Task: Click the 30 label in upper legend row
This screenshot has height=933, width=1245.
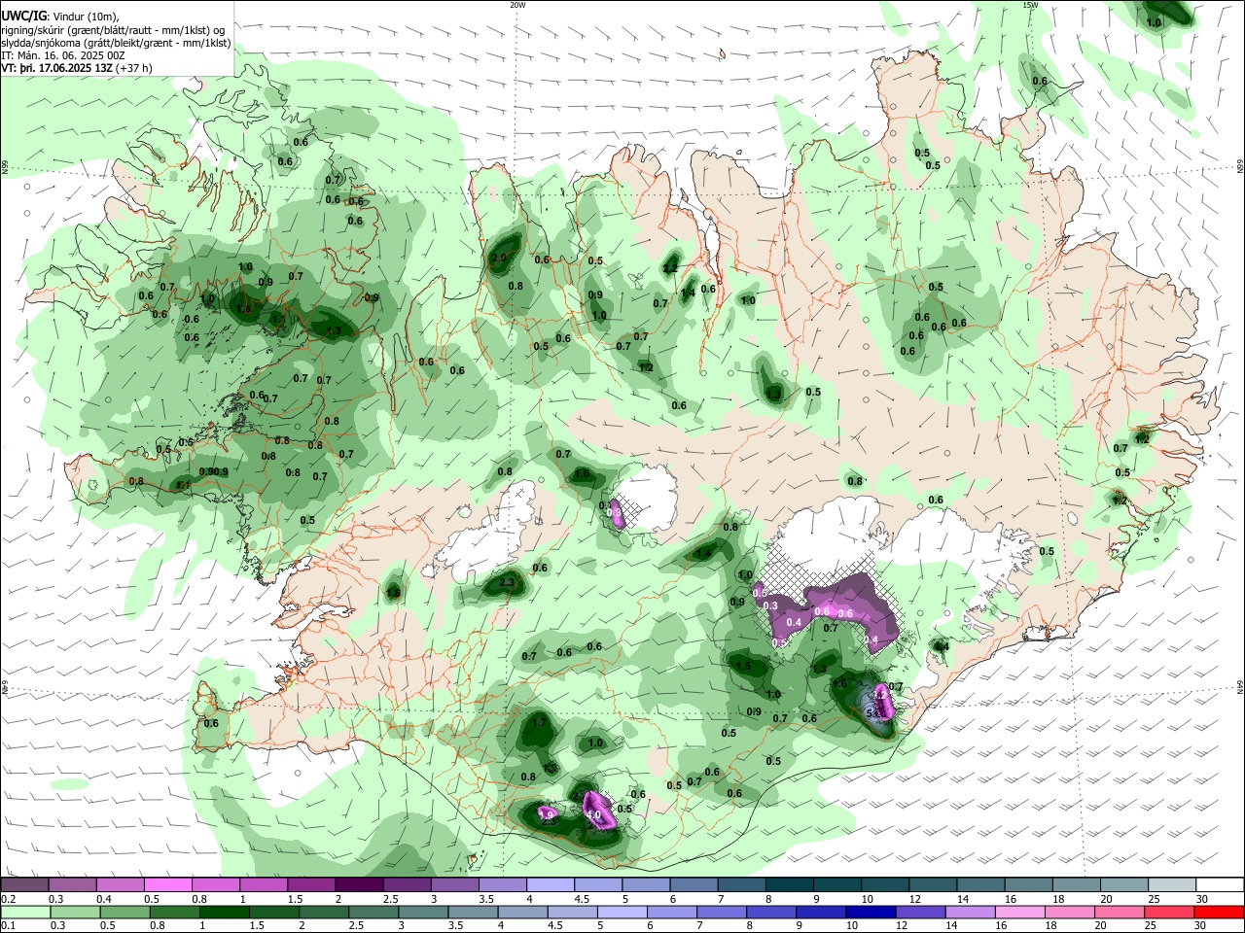Action: (x=1201, y=899)
